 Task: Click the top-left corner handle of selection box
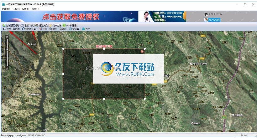point(63,49)
